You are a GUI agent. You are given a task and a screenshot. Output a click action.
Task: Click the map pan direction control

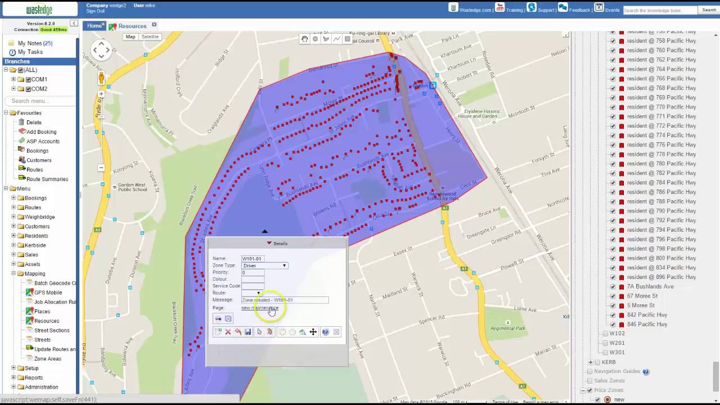pyautogui.click(x=101, y=50)
